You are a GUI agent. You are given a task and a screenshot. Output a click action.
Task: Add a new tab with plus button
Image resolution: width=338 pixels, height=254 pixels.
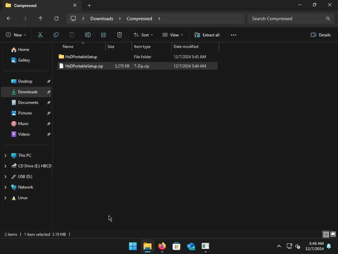pos(89,6)
